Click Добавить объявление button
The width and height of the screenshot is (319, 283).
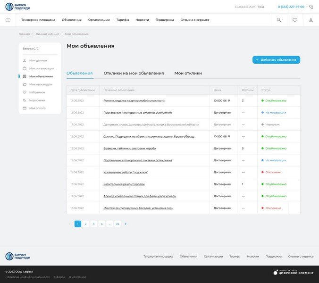[x=276, y=60]
